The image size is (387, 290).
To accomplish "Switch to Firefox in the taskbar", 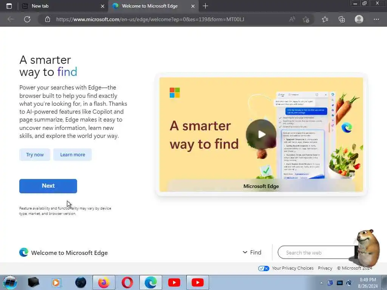I will point(104,282).
